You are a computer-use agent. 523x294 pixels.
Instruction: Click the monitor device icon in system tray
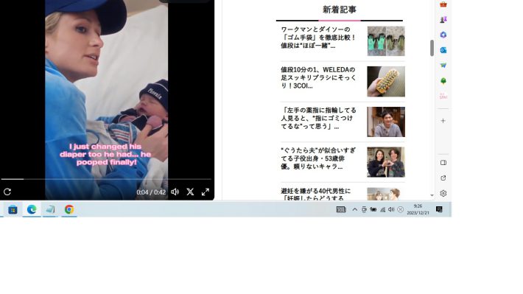[x=364, y=209]
